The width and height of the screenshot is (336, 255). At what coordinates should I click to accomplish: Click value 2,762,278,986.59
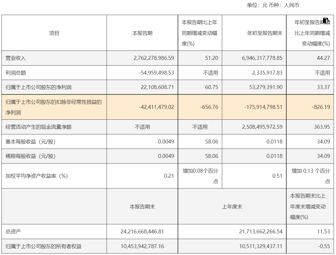154,58
